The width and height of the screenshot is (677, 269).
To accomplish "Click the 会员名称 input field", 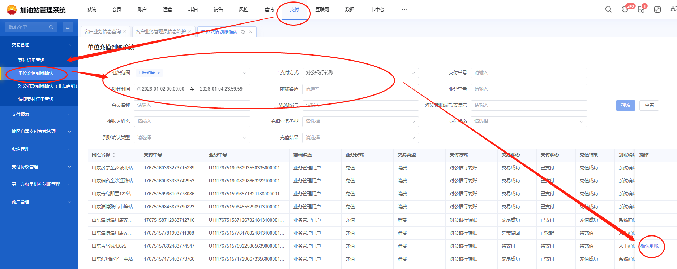I will [x=192, y=105].
